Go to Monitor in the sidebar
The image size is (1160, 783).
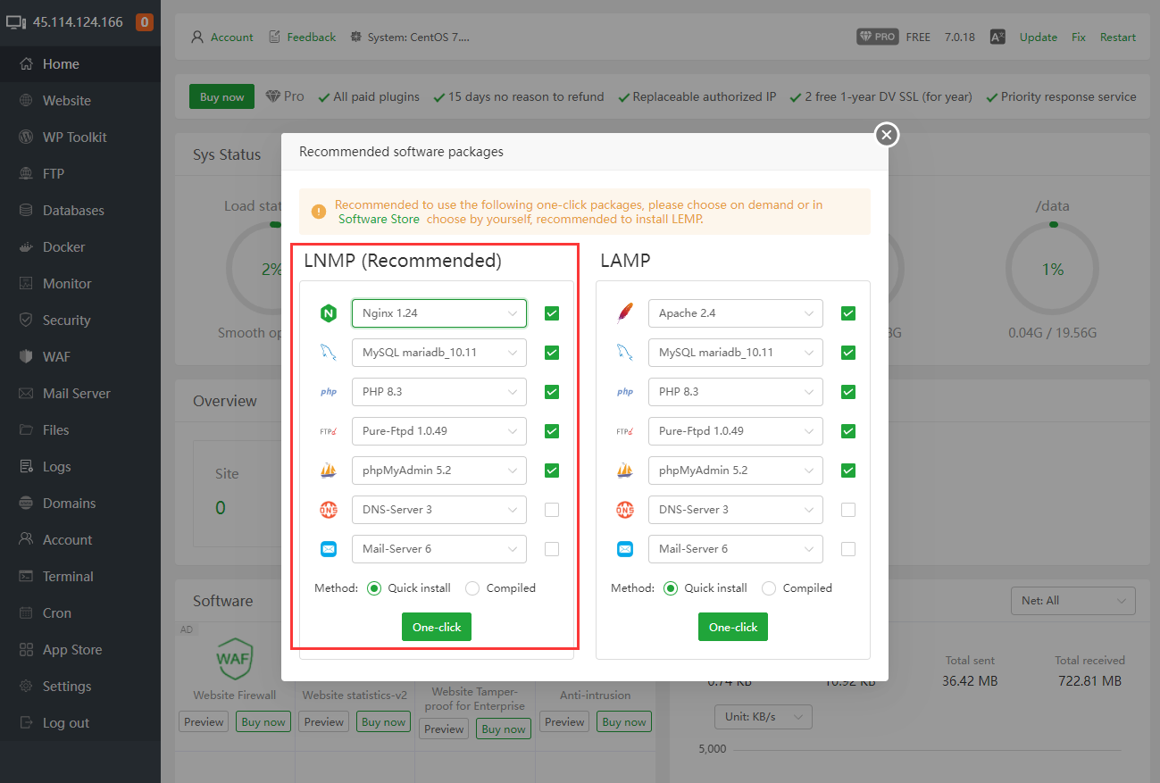click(80, 284)
